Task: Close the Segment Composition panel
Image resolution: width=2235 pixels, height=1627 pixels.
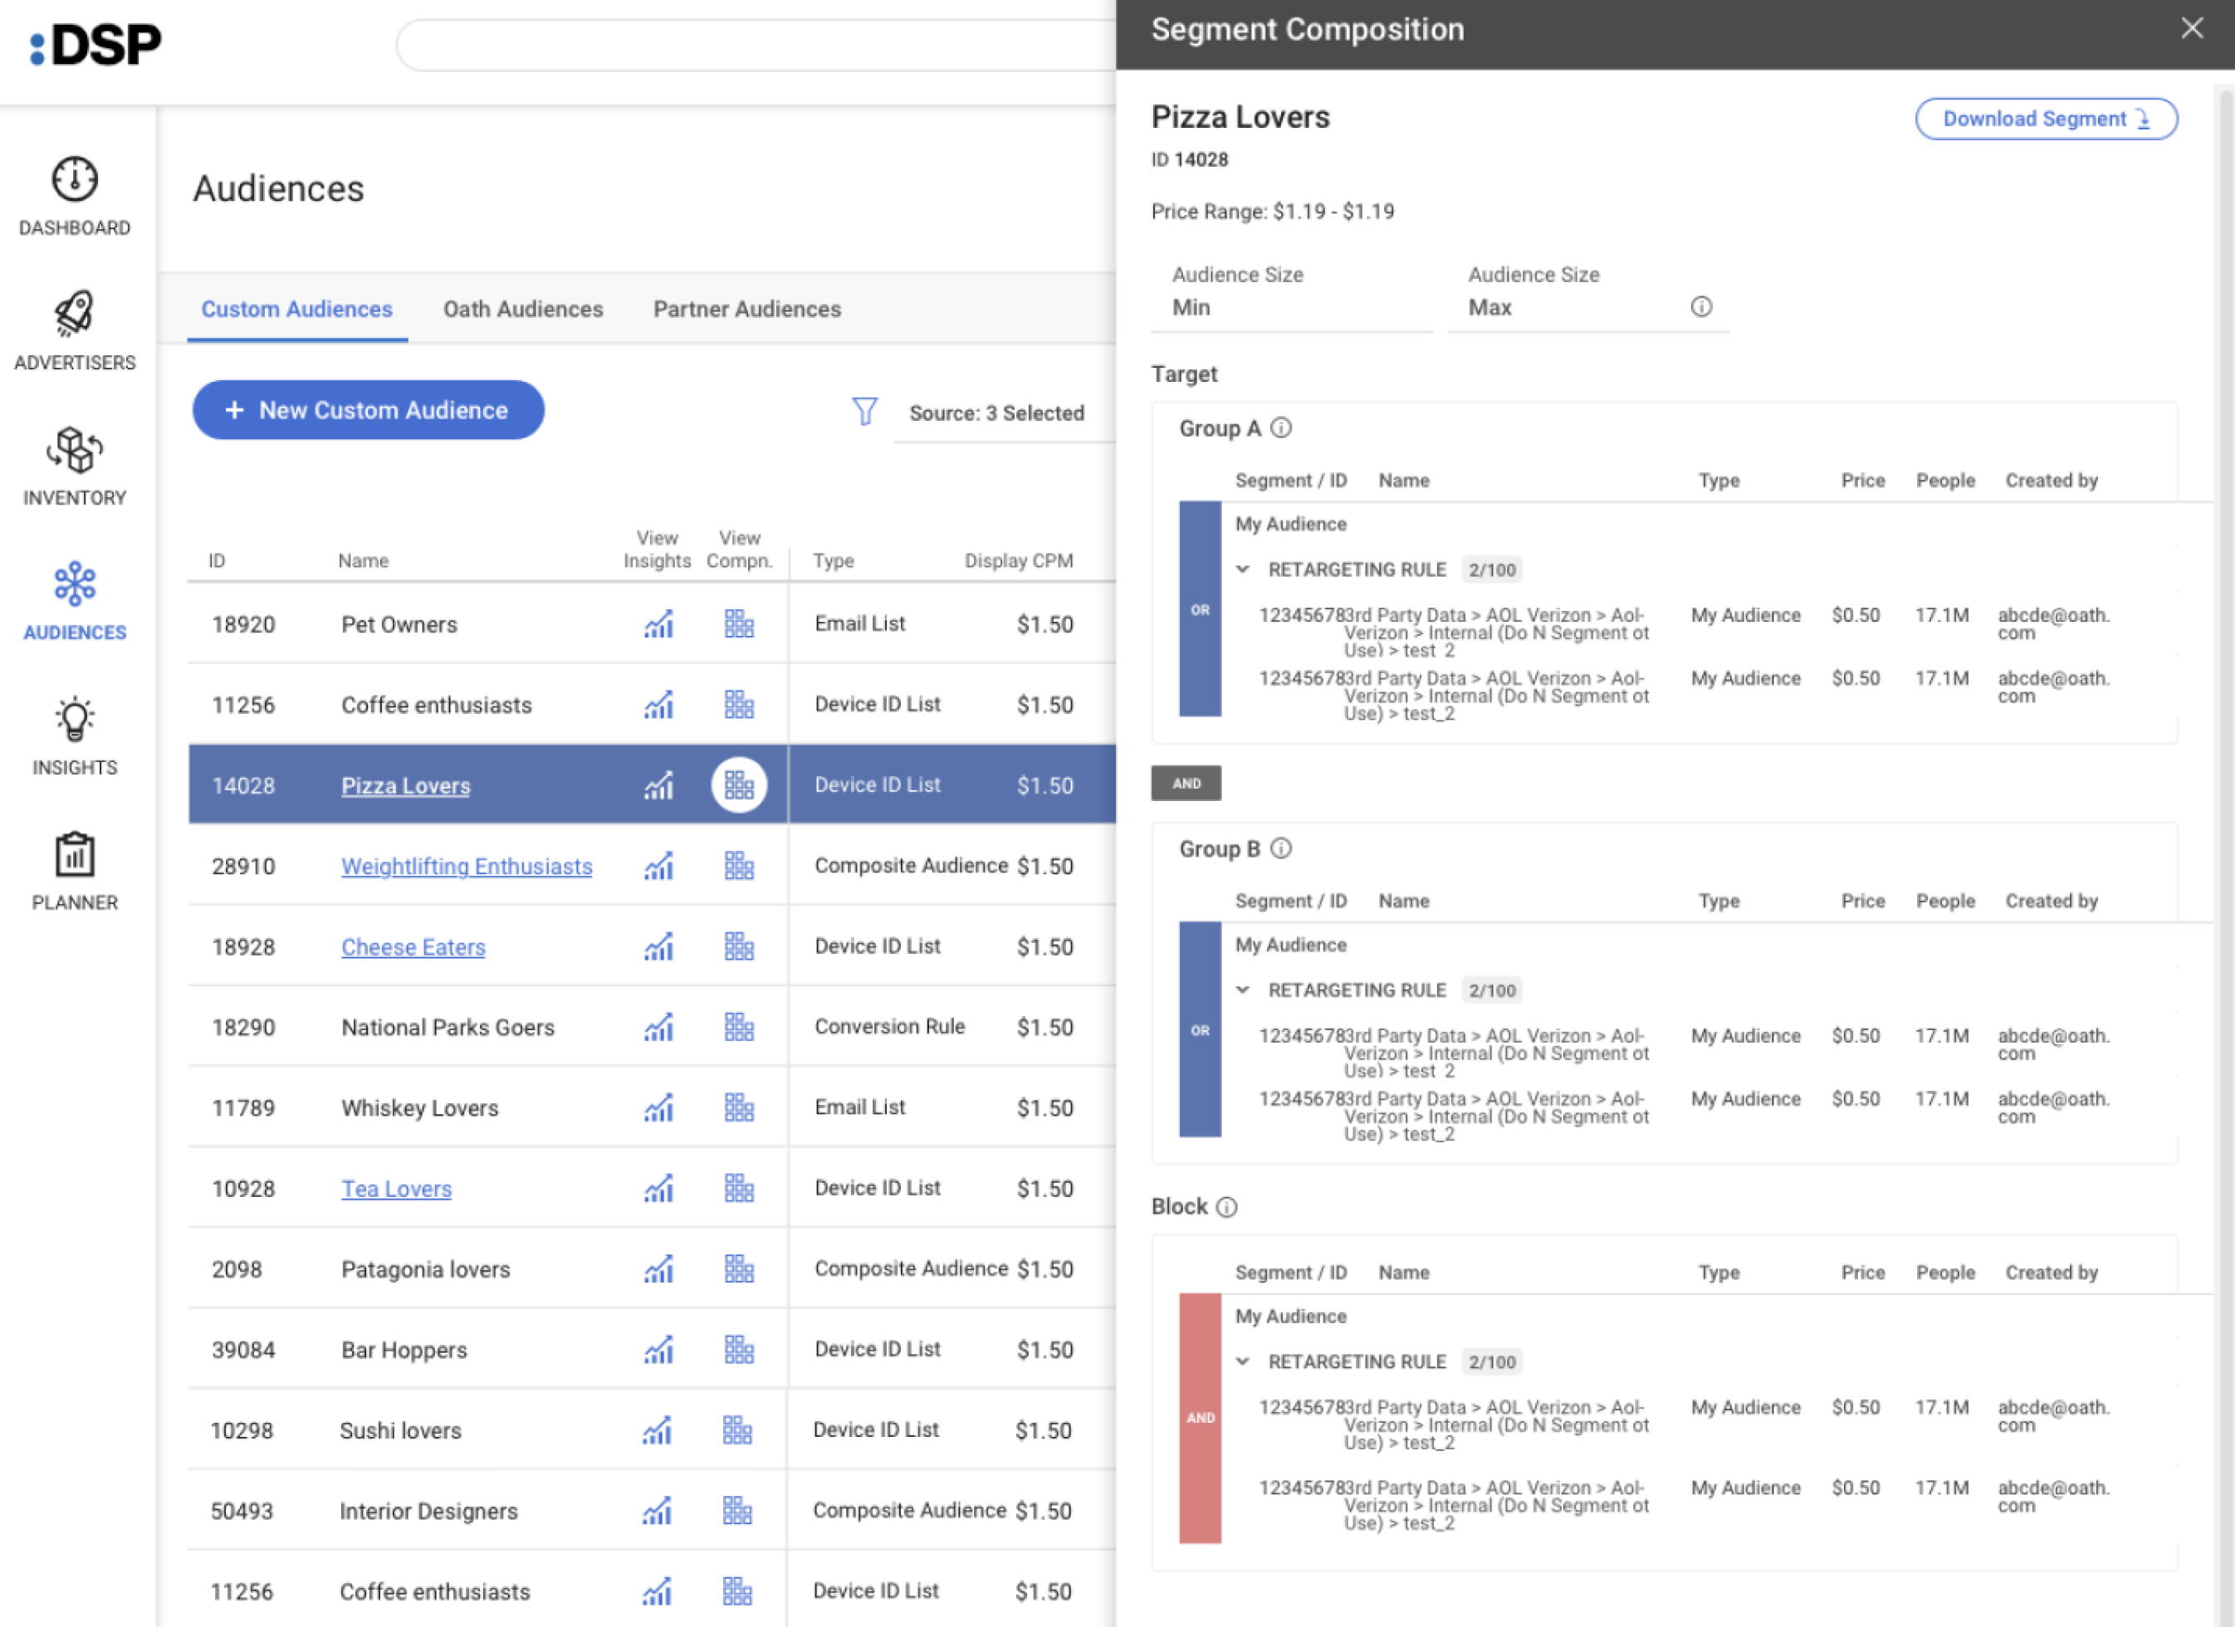Action: point(2192,28)
